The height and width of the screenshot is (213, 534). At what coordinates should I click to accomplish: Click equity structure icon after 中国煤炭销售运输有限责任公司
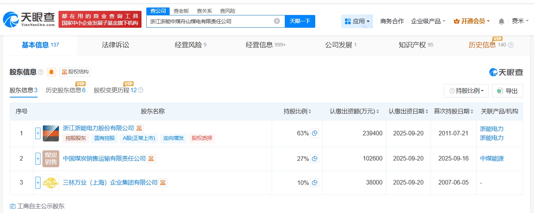pyautogui.click(x=151, y=159)
